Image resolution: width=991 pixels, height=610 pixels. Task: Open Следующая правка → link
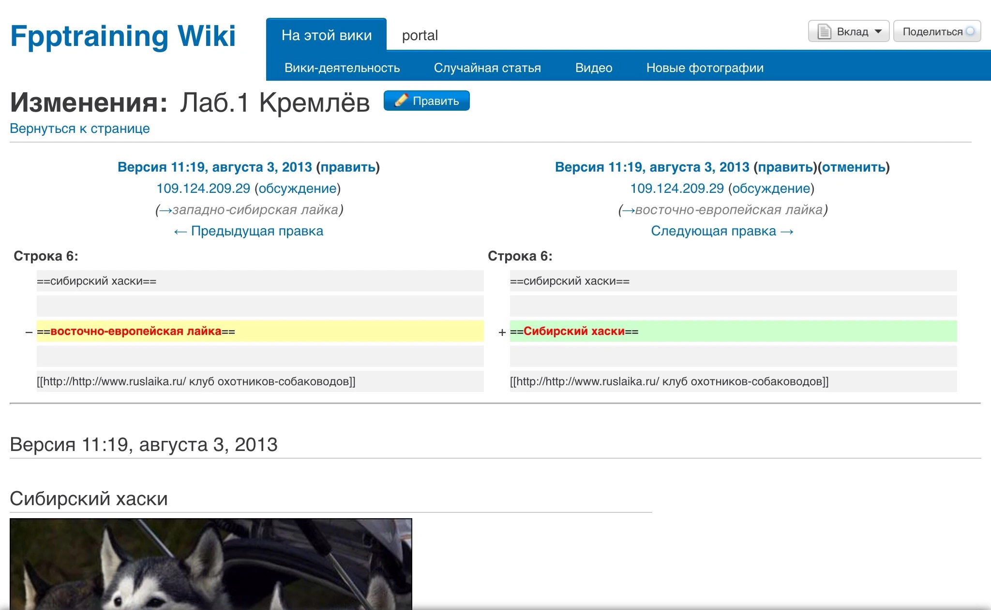pos(722,231)
